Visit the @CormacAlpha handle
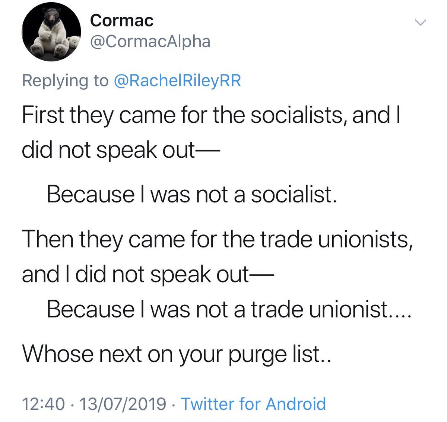 [x=150, y=42]
